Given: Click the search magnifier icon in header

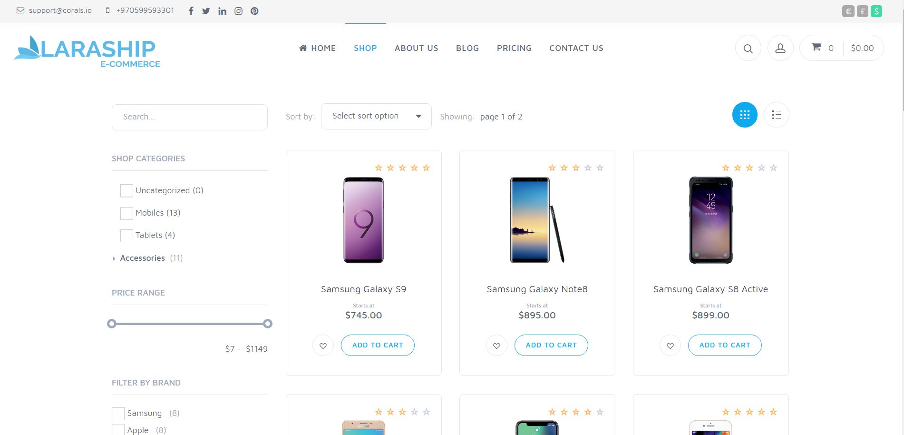Looking at the screenshot, I should pyautogui.click(x=748, y=49).
